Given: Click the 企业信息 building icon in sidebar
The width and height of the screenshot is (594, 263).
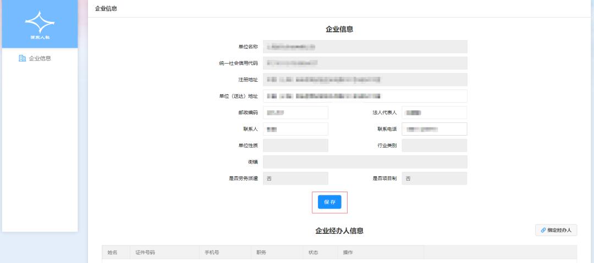Looking at the screenshot, I should (x=23, y=58).
